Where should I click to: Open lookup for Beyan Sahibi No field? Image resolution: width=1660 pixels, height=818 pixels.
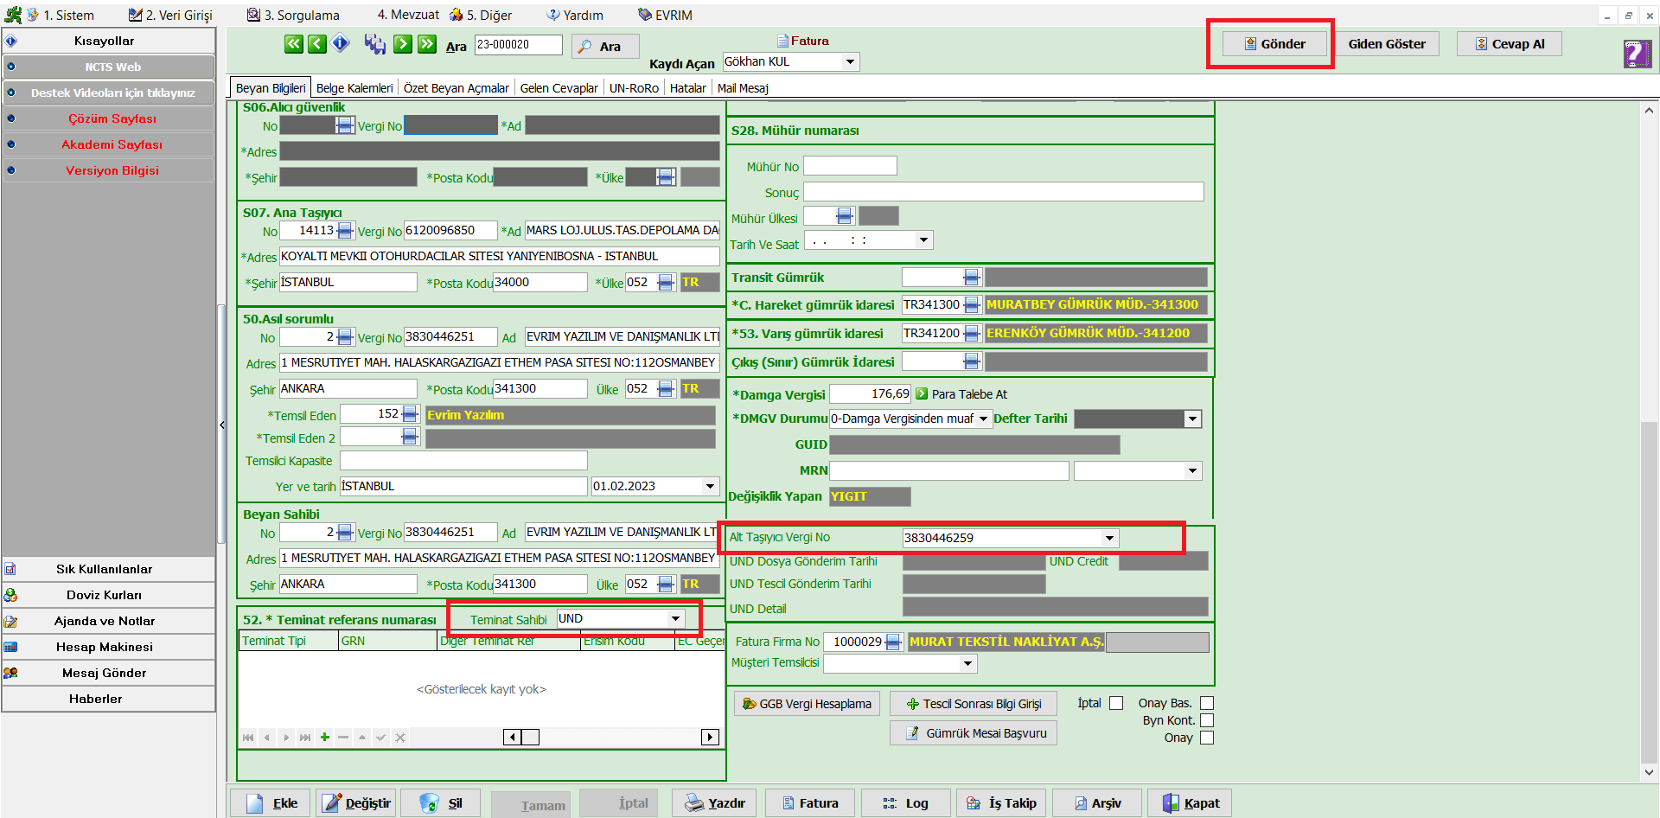coord(345,533)
